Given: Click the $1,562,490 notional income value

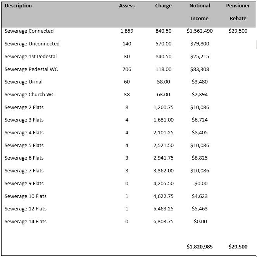Looking at the screenshot, I should pos(200,31).
